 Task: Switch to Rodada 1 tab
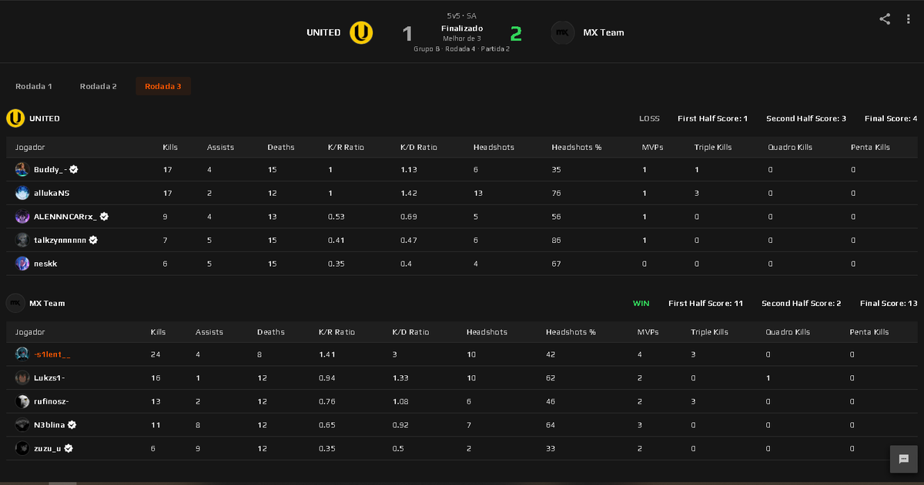(34, 86)
